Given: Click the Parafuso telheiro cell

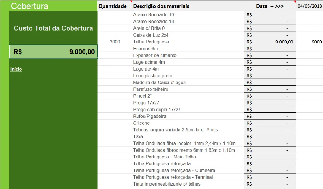Looking at the screenshot, I should 188,89.
